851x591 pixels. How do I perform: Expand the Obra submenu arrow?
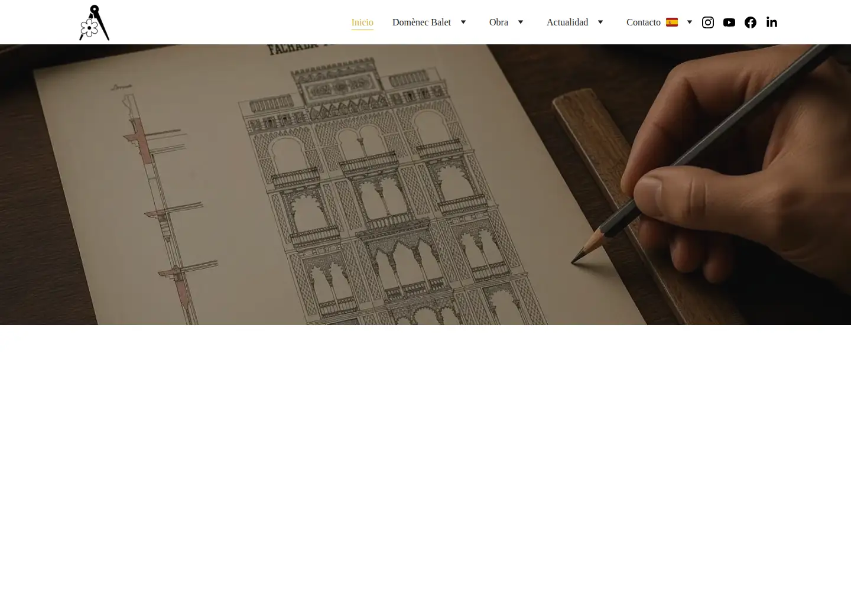point(521,22)
